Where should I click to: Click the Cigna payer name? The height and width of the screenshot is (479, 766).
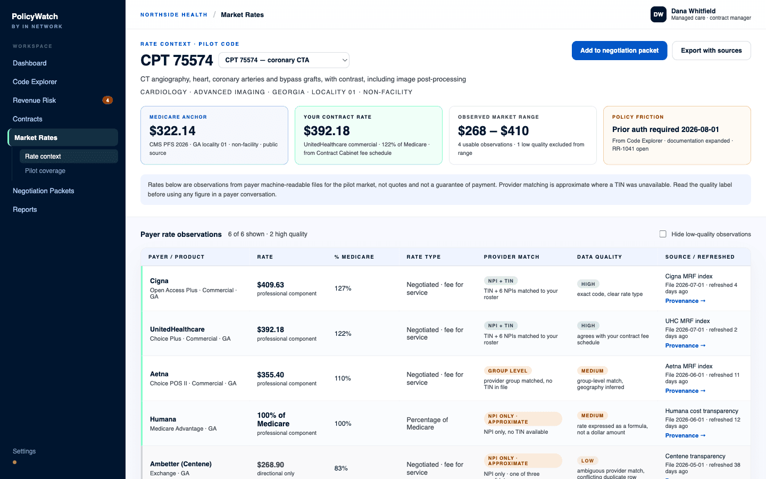[x=159, y=280]
